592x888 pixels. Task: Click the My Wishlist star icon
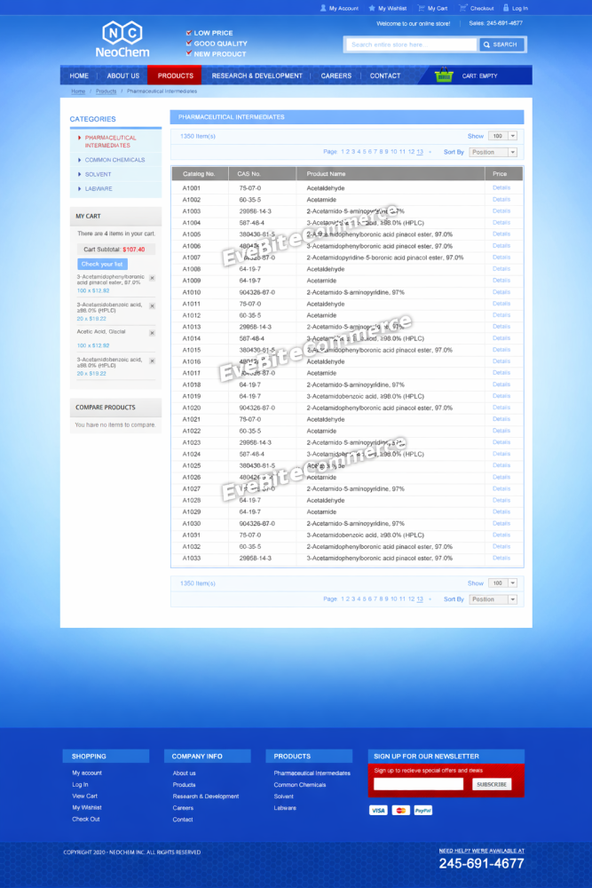pyautogui.click(x=372, y=8)
